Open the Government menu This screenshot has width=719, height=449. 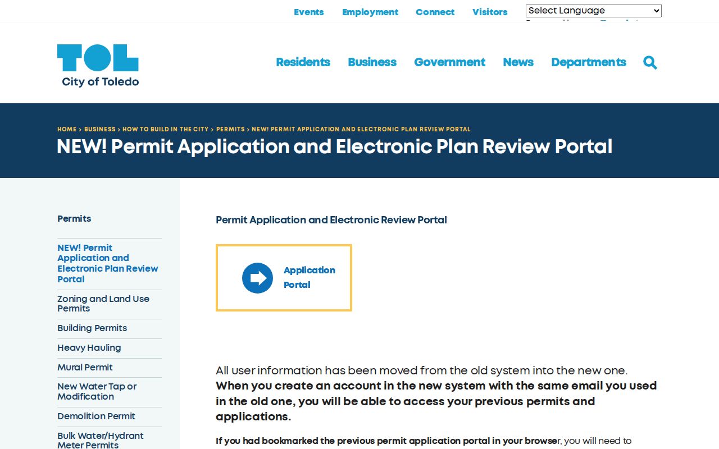[x=449, y=62]
